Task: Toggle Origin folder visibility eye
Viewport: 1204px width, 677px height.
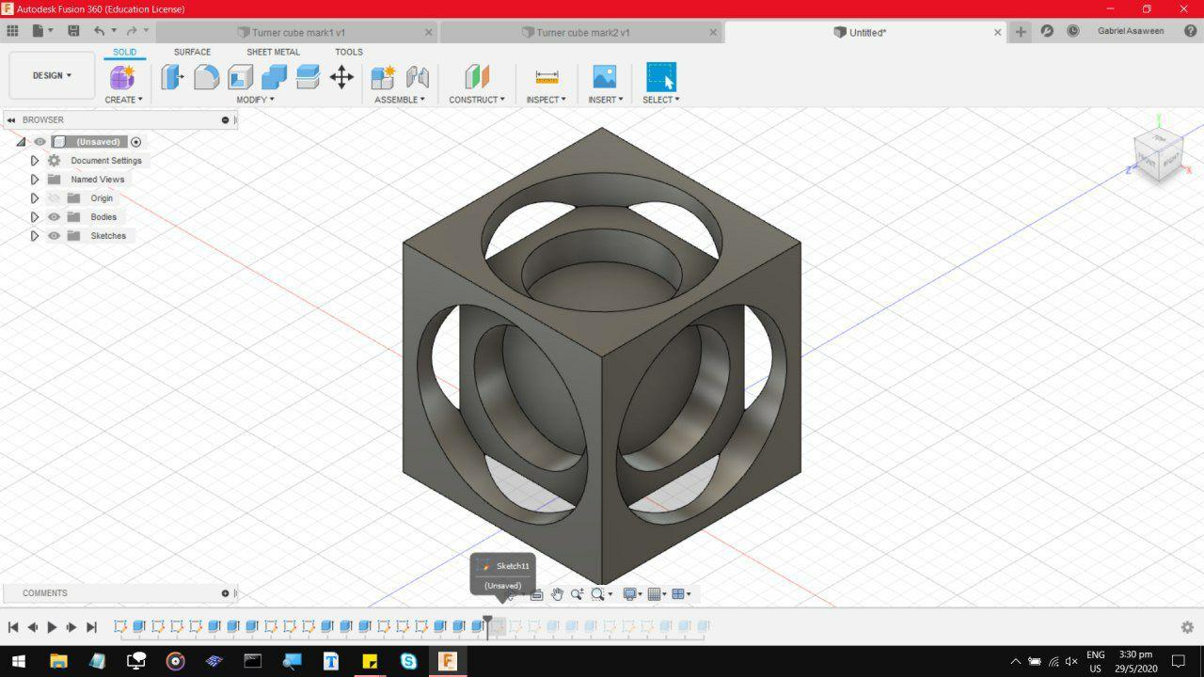Action: pos(54,198)
